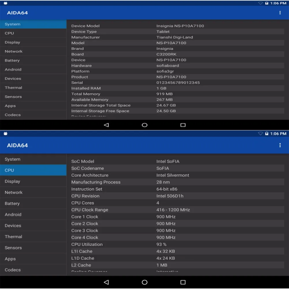Open Apps in bottom screenshot sidebar

(33, 259)
